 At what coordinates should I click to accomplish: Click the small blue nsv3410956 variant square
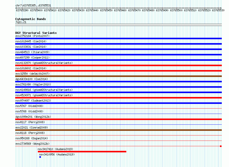pos(40,157)
